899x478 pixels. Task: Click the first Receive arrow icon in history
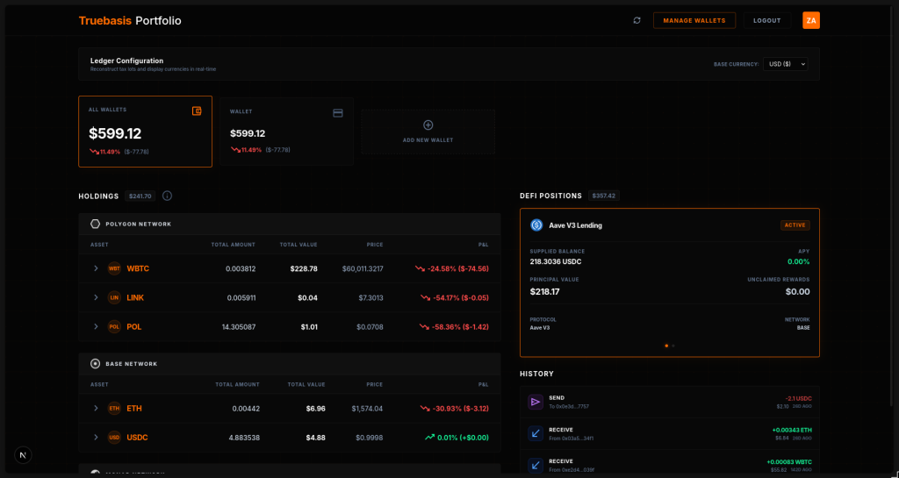point(535,433)
